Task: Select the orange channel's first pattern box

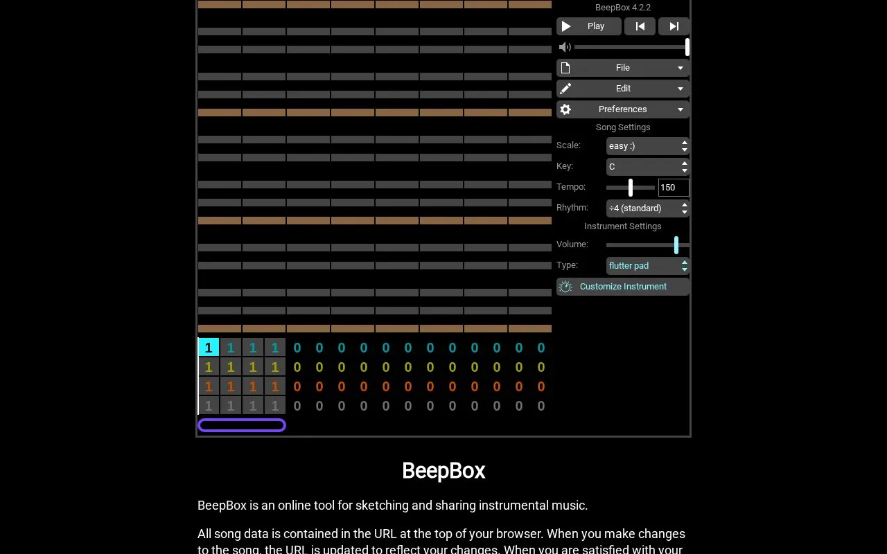Action: click(x=209, y=386)
